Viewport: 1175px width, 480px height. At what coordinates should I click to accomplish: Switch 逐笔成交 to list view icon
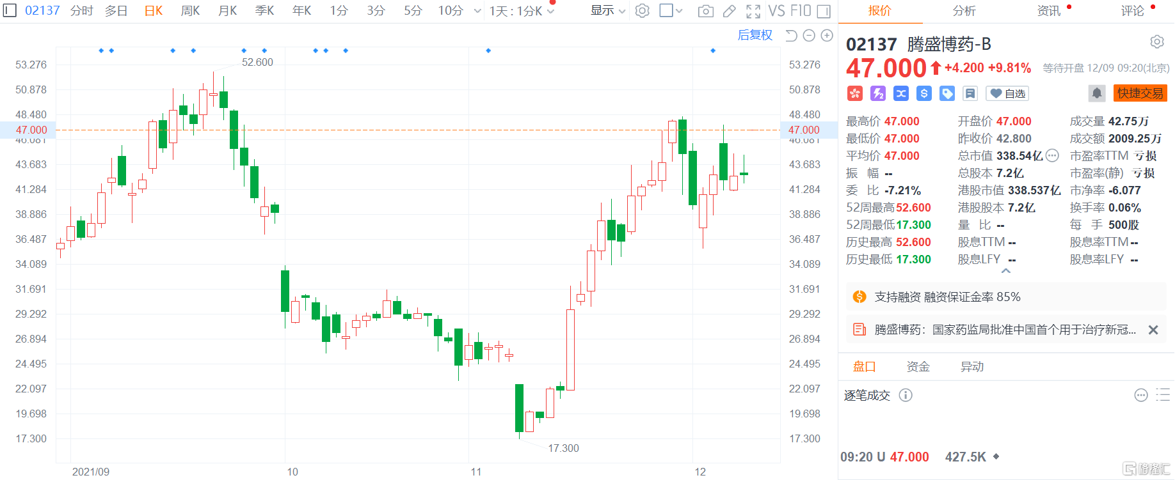tap(1163, 395)
